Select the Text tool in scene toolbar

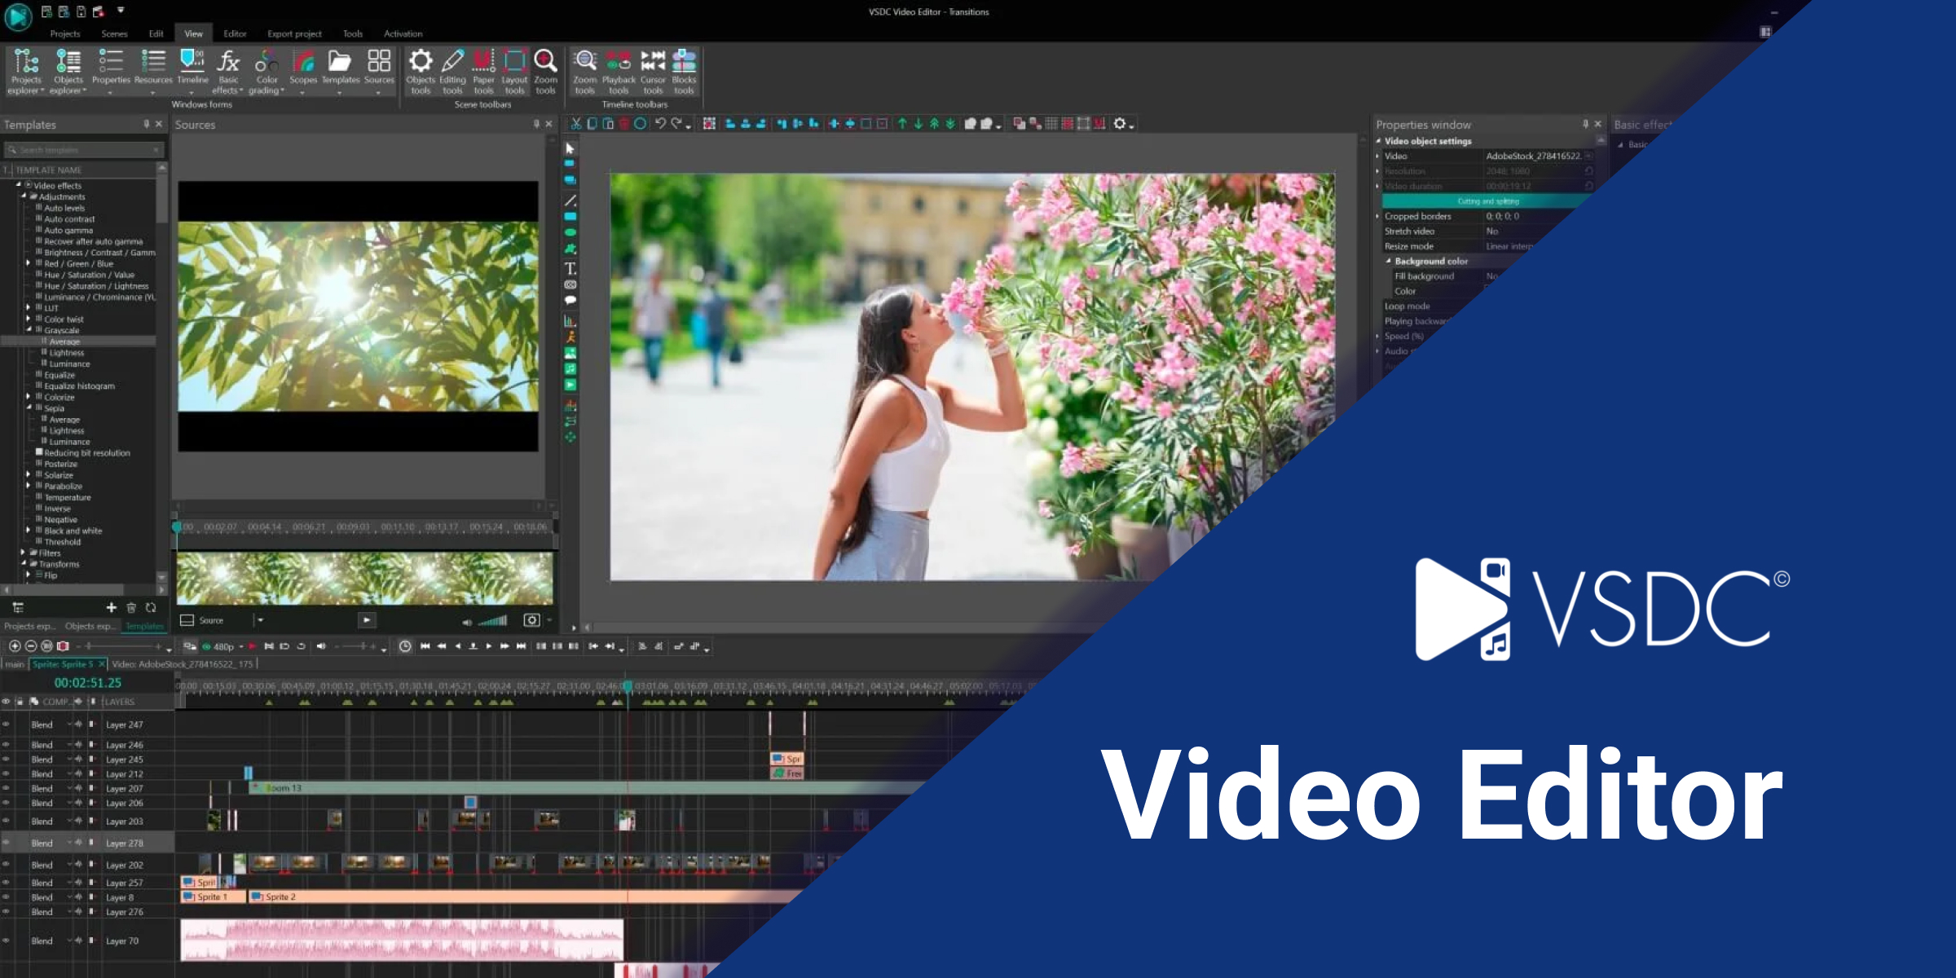[x=570, y=267]
